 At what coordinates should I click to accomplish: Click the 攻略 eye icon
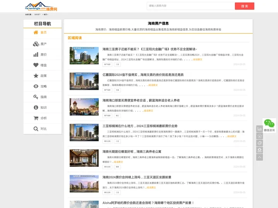pyautogui.click(x=36, y=86)
